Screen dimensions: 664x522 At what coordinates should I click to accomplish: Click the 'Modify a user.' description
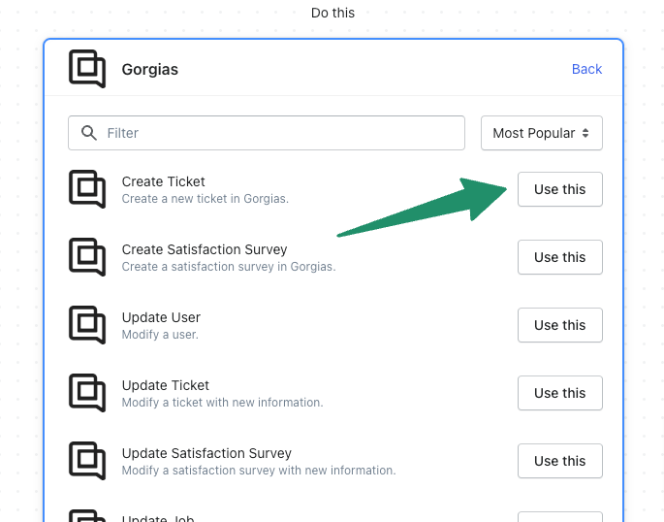(x=160, y=335)
